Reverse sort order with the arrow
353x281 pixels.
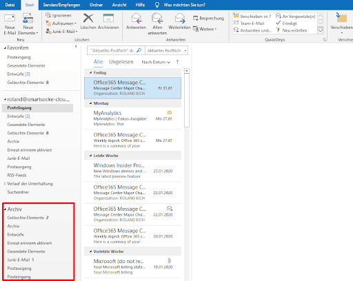[x=177, y=62]
